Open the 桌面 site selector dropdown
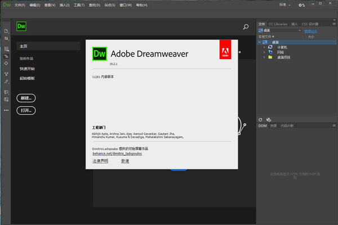 [x=280, y=30]
